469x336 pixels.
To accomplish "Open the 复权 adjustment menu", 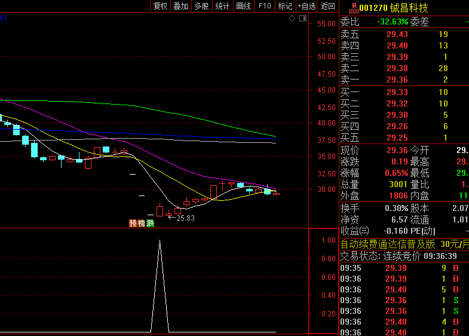I will tap(160, 6).
